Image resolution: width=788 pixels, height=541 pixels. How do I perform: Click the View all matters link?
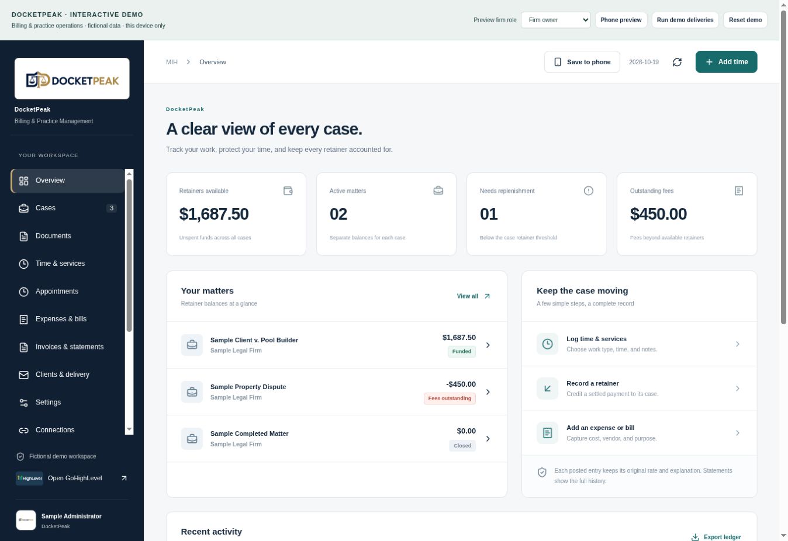pyautogui.click(x=474, y=296)
